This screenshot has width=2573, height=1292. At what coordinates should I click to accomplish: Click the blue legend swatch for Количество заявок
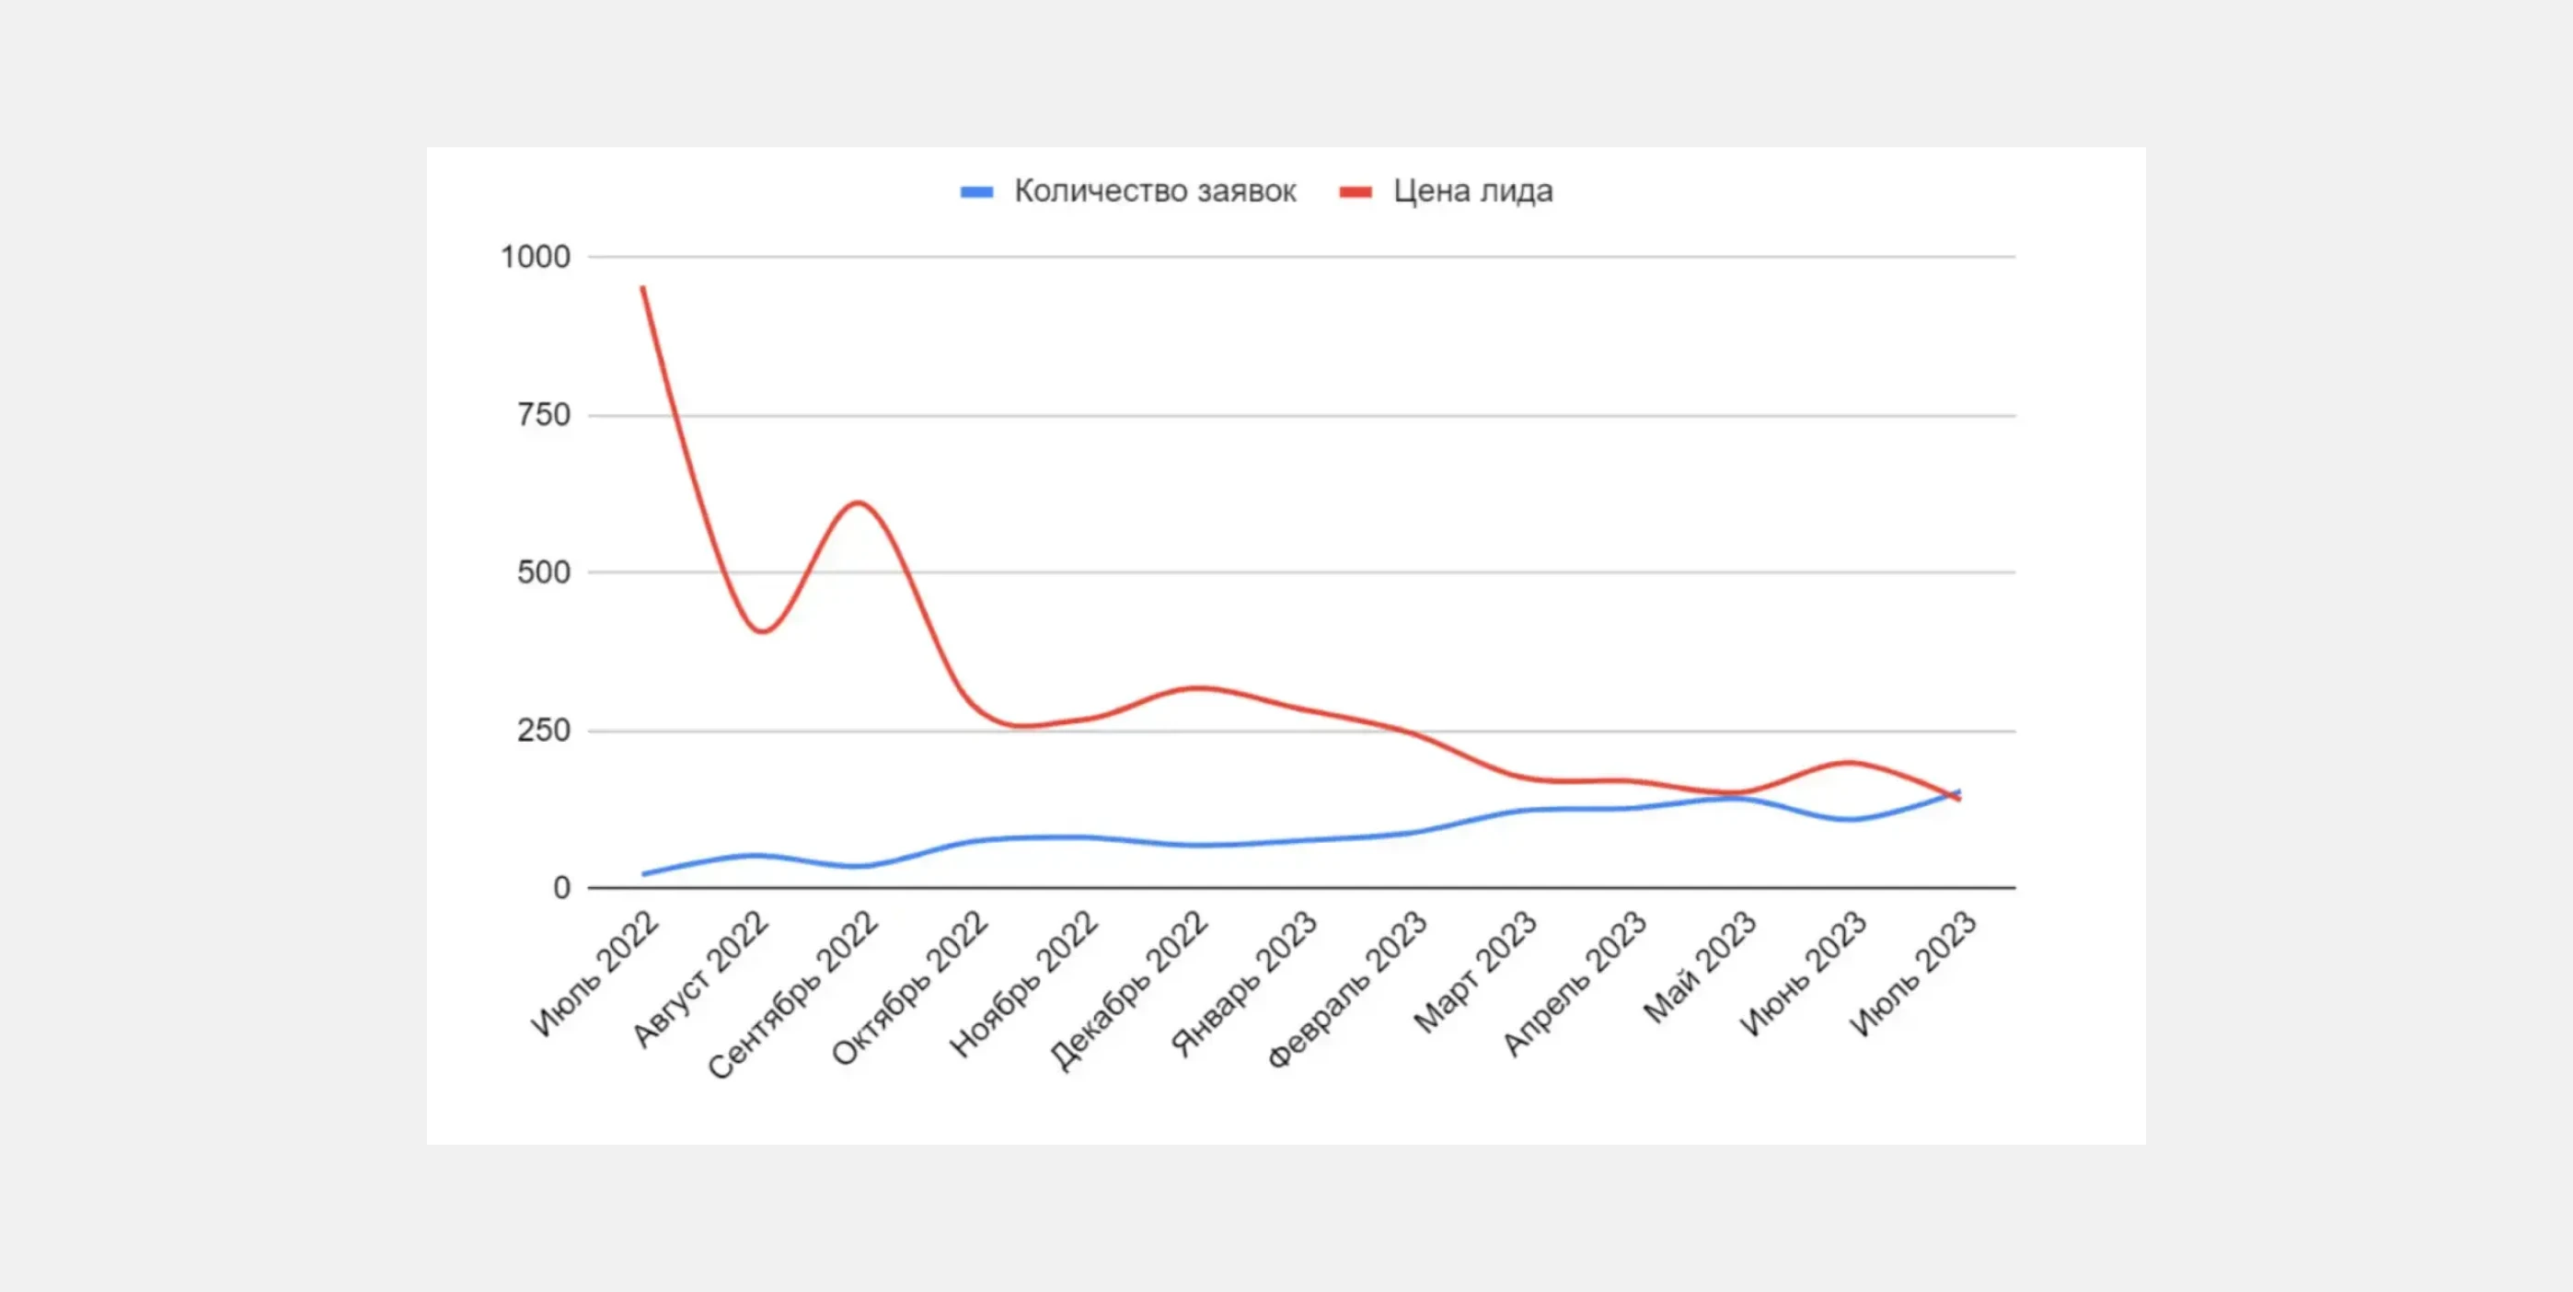(975, 191)
